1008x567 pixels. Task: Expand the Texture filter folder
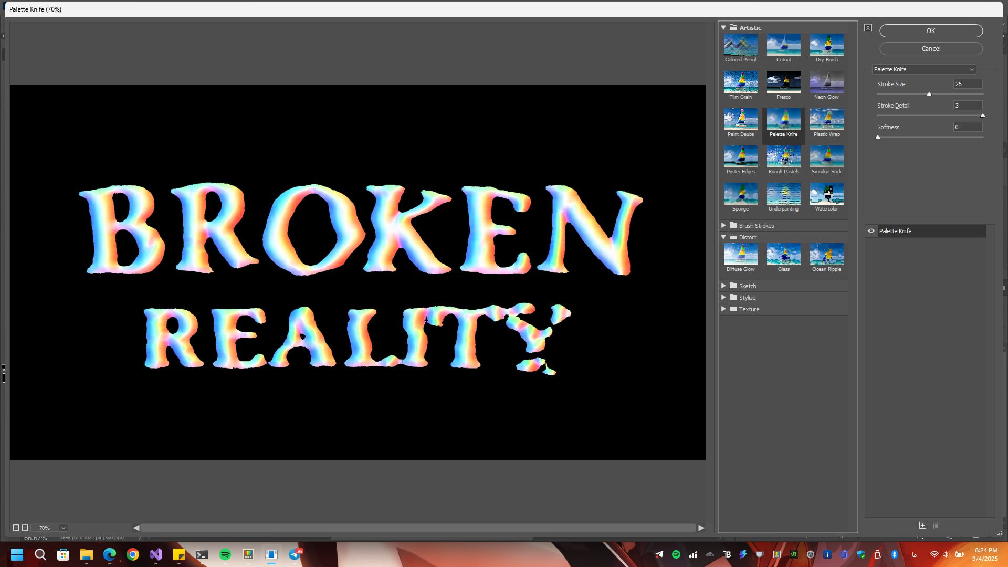(723, 309)
